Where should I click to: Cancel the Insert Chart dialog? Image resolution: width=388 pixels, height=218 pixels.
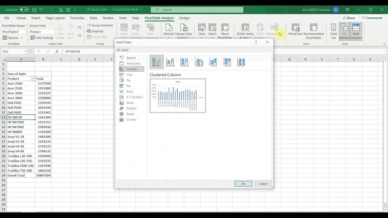tap(263, 184)
